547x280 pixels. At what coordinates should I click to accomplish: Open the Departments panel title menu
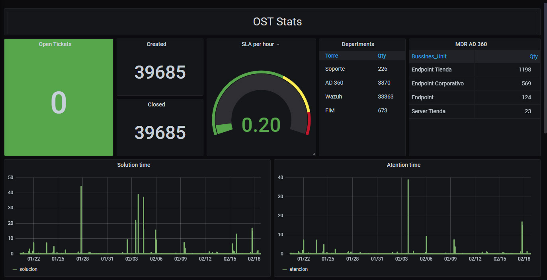[358, 44]
